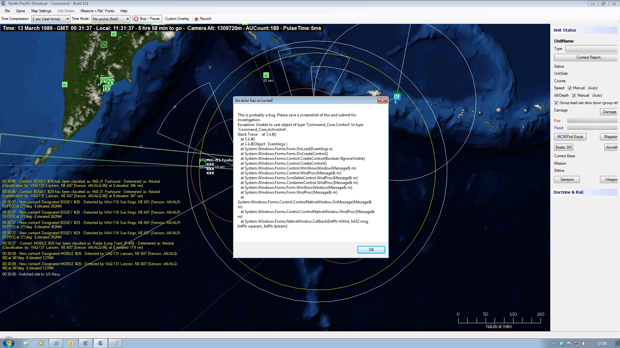Image resolution: width=620 pixels, height=348 pixels.
Task: Select the green unit marked 32 sec
Action: coord(266,75)
